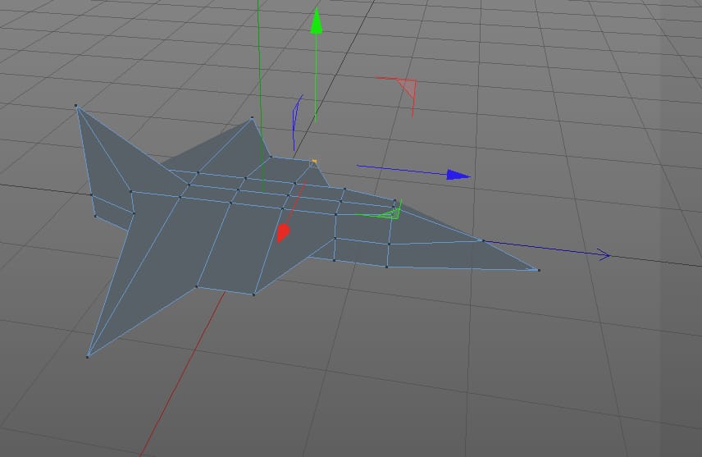Grab the green Y-axis arrow head

tap(317, 21)
